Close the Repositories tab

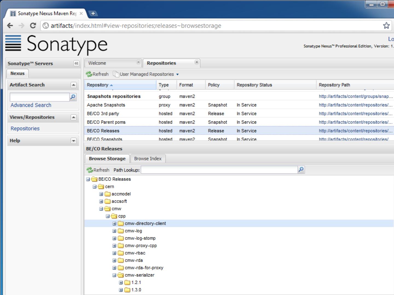196,62
